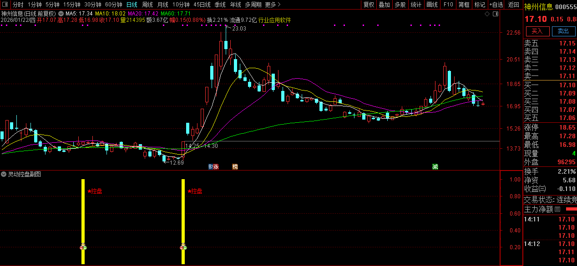Screen dimensions: 577x266
Task: Click the 14:11 trade time entry
Action: [531, 219]
